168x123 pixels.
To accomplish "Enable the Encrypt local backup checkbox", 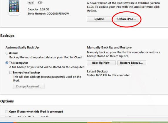I will coord(11,73).
